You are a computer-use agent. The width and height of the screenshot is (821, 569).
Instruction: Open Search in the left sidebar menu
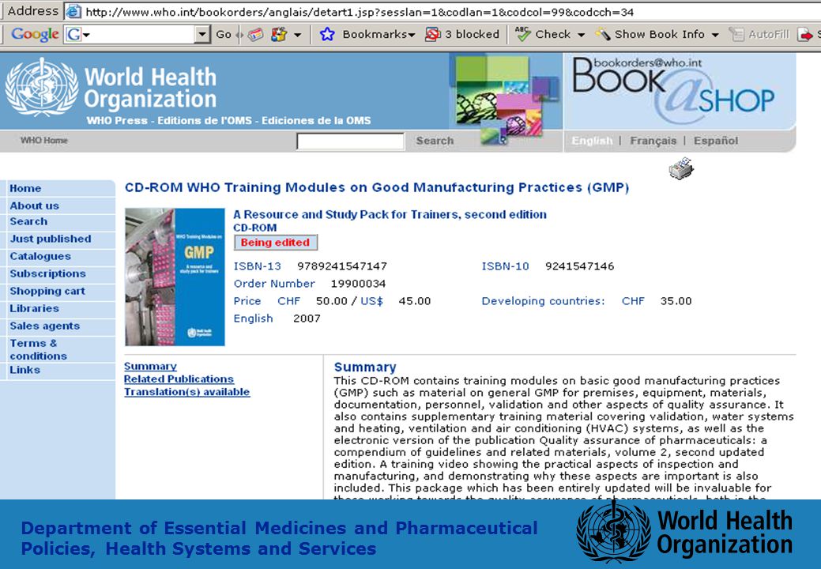[28, 221]
